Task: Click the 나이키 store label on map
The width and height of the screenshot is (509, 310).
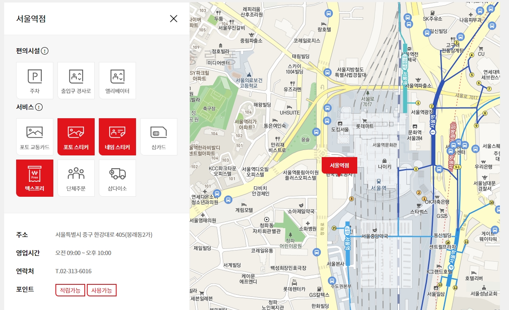Action: 385,167
